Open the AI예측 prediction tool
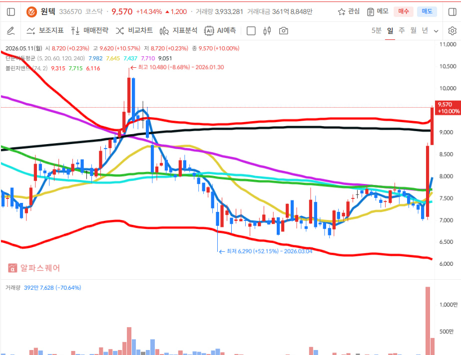 [220, 30]
